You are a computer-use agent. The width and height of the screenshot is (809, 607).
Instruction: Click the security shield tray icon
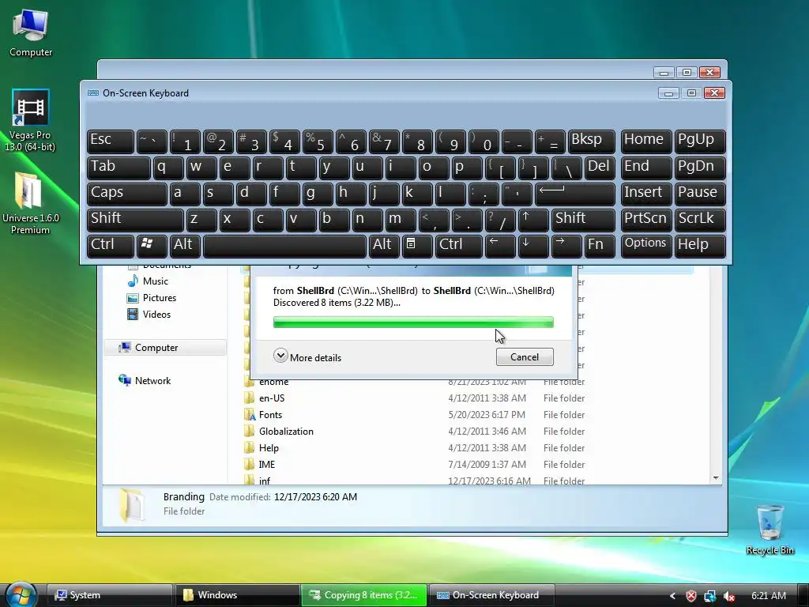pos(690,596)
